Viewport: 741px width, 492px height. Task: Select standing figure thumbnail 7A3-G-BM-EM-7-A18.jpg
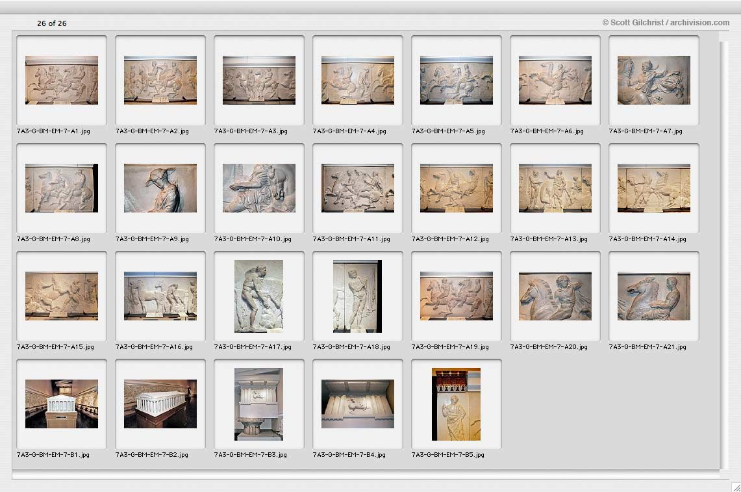point(358,296)
